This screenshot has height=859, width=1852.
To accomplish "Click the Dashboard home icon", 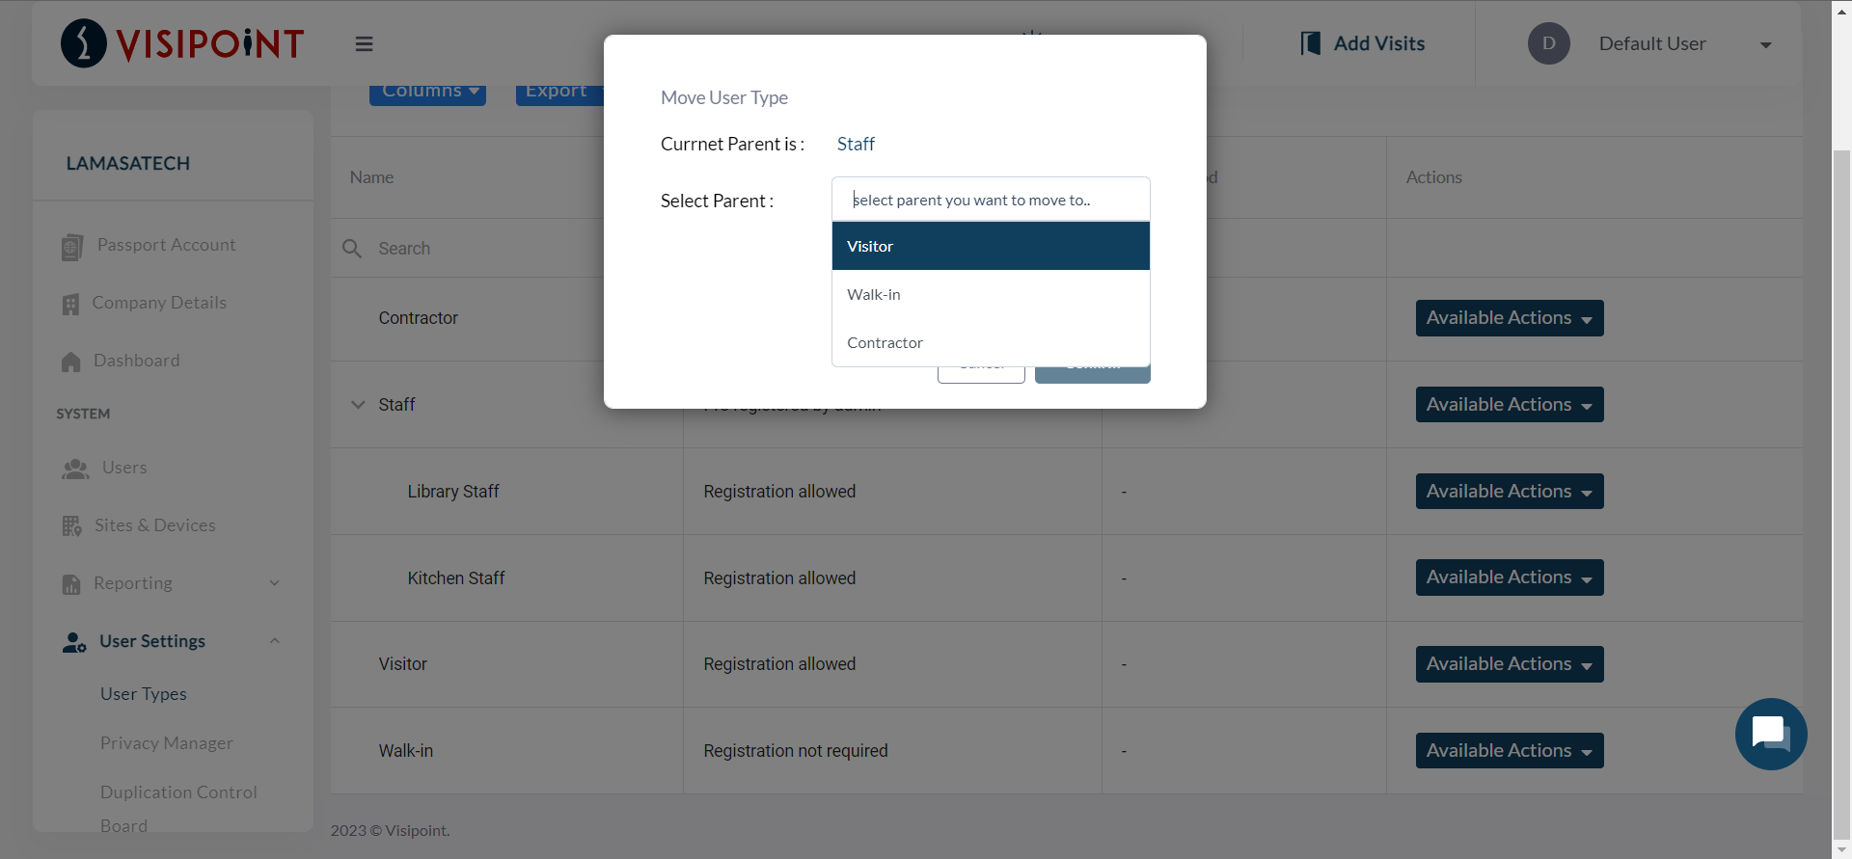I will 71,362.
